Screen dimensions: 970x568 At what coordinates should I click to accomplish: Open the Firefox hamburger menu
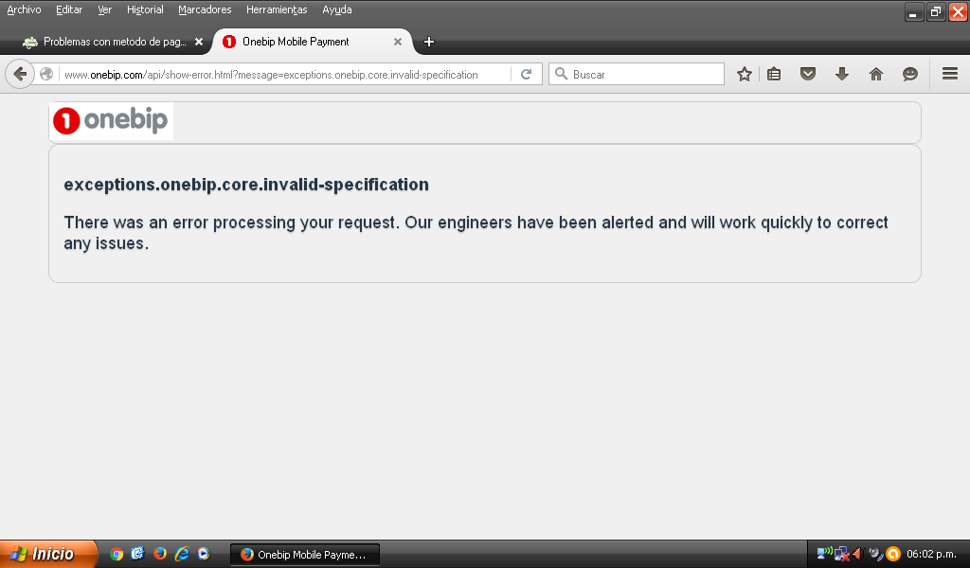point(950,74)
